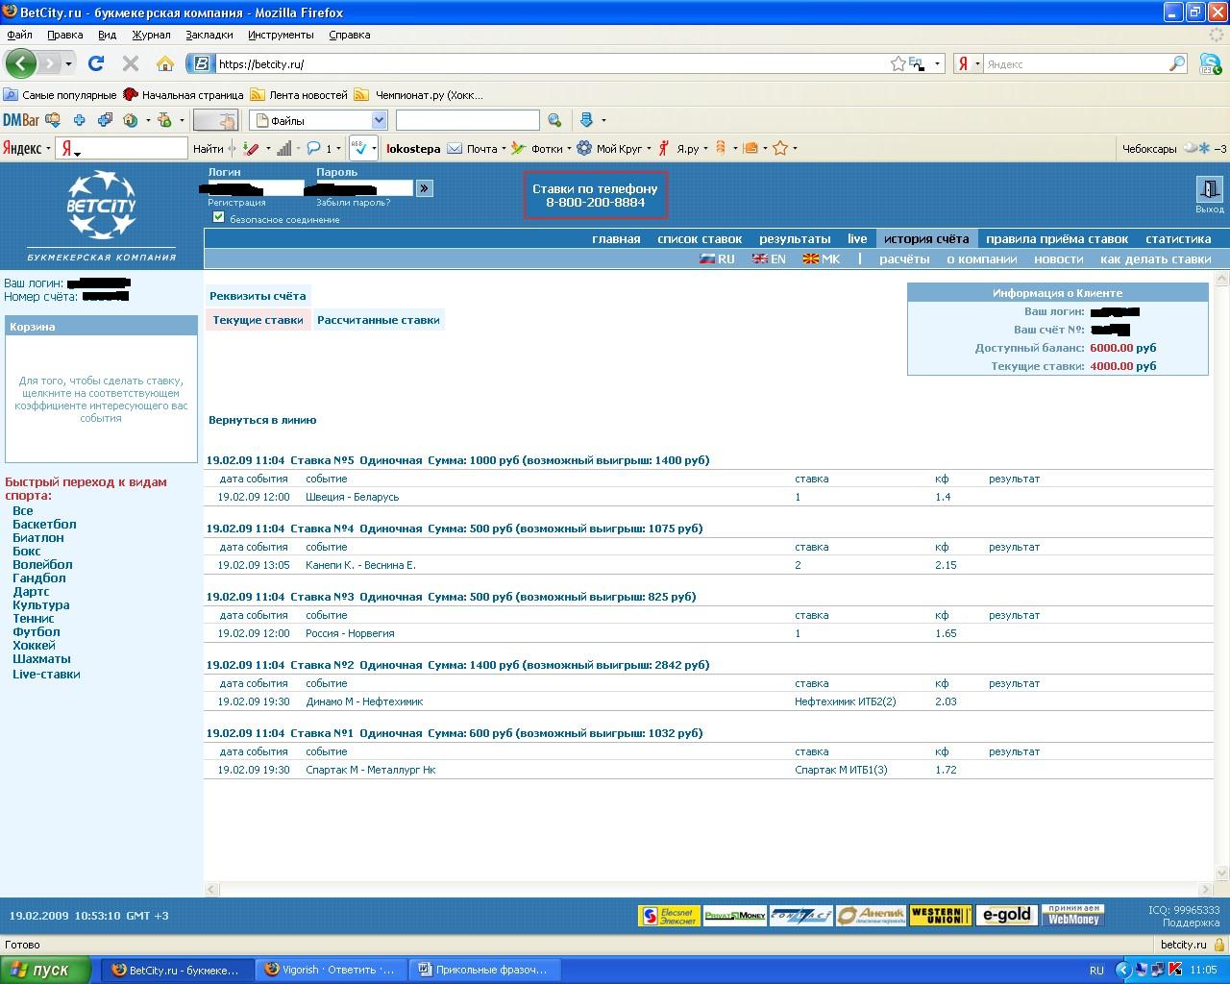Click the home icon in the toolbar
This screenshot has height=984, width=1230.
[x=165, y=63]
